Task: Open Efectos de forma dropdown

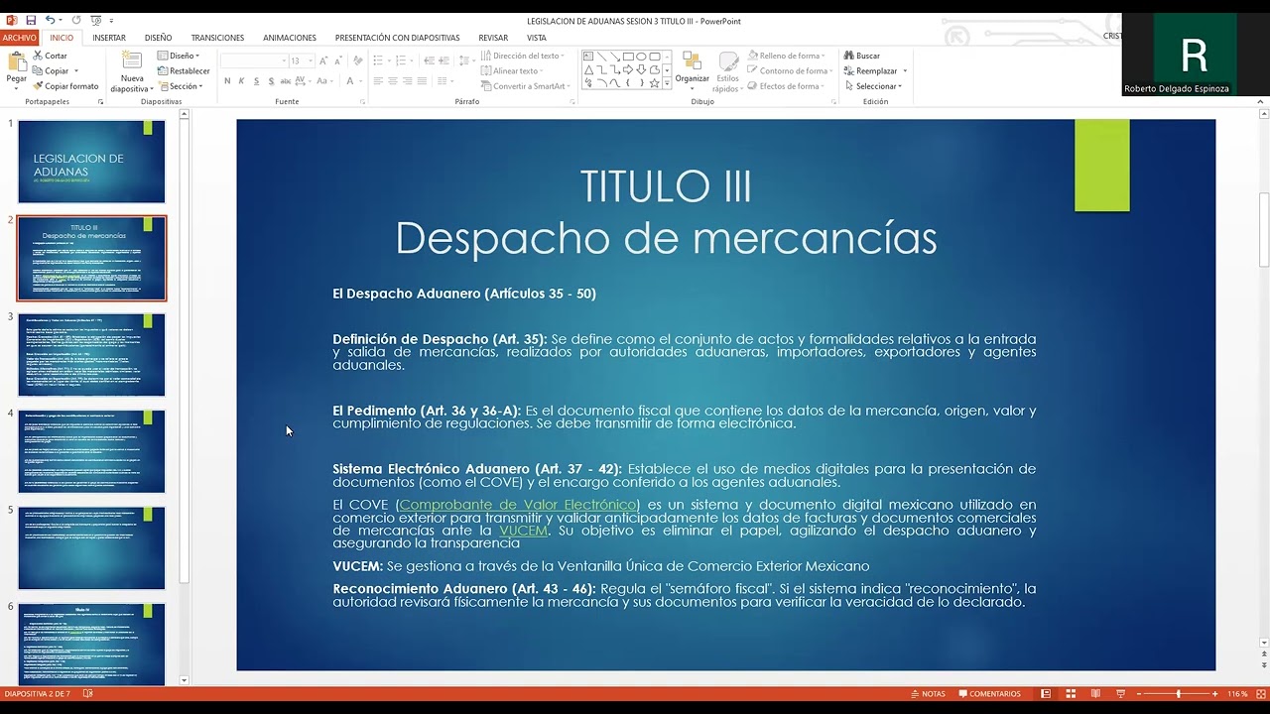Action: click(x=787, y=86)
